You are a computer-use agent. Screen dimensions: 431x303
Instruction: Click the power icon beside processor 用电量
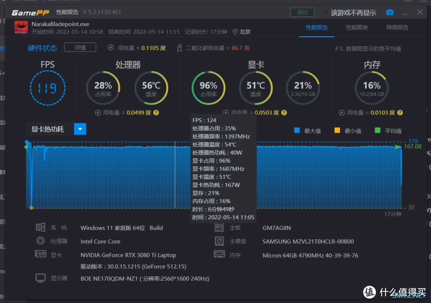click(x=98, y=113)
